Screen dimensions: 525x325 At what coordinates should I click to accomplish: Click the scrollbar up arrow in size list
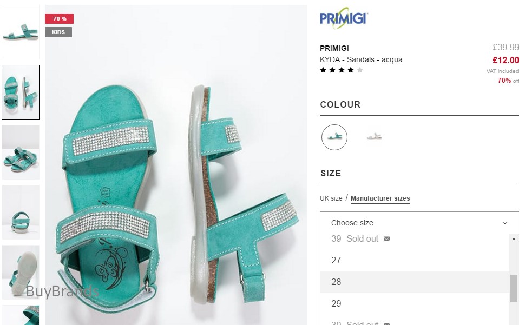click(x=514, y=238)
